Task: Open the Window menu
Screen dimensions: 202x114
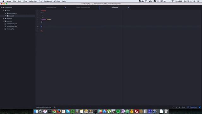Action: coord(57,1)
